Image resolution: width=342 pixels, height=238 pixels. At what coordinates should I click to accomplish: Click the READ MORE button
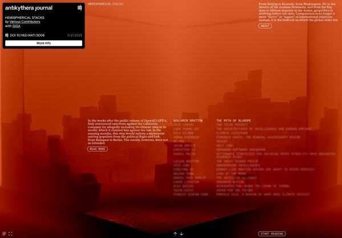point(97,149)
